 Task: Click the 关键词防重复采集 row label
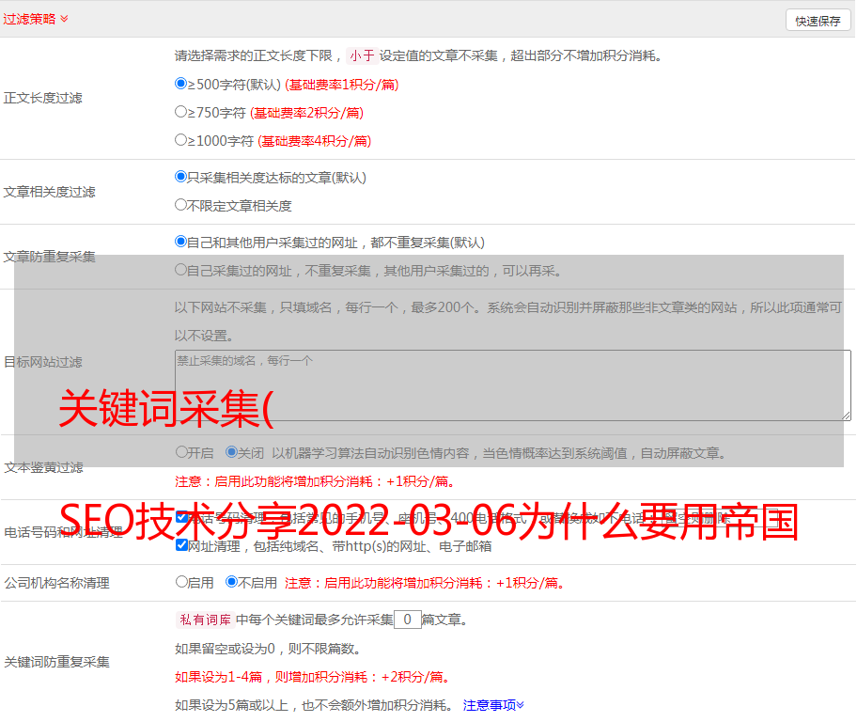(x=56, y=663)
